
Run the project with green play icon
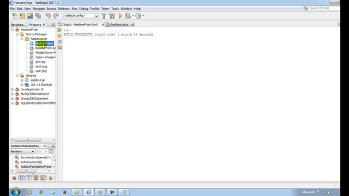coord(120,16)
